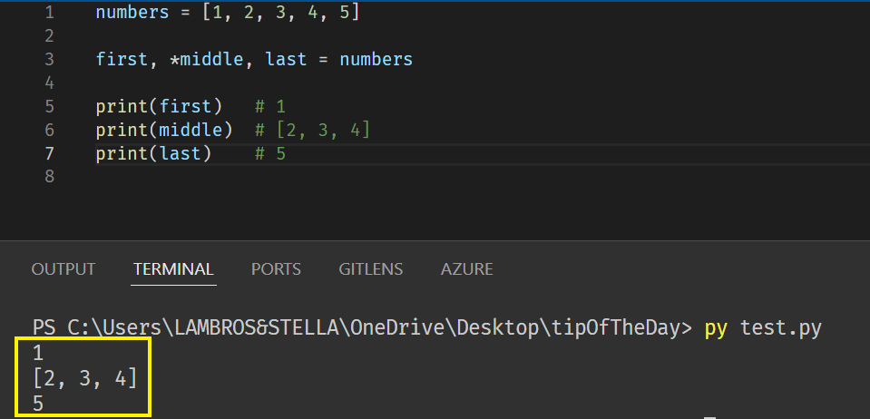Click line number 5 in the gutter

[x=48, y=107]
